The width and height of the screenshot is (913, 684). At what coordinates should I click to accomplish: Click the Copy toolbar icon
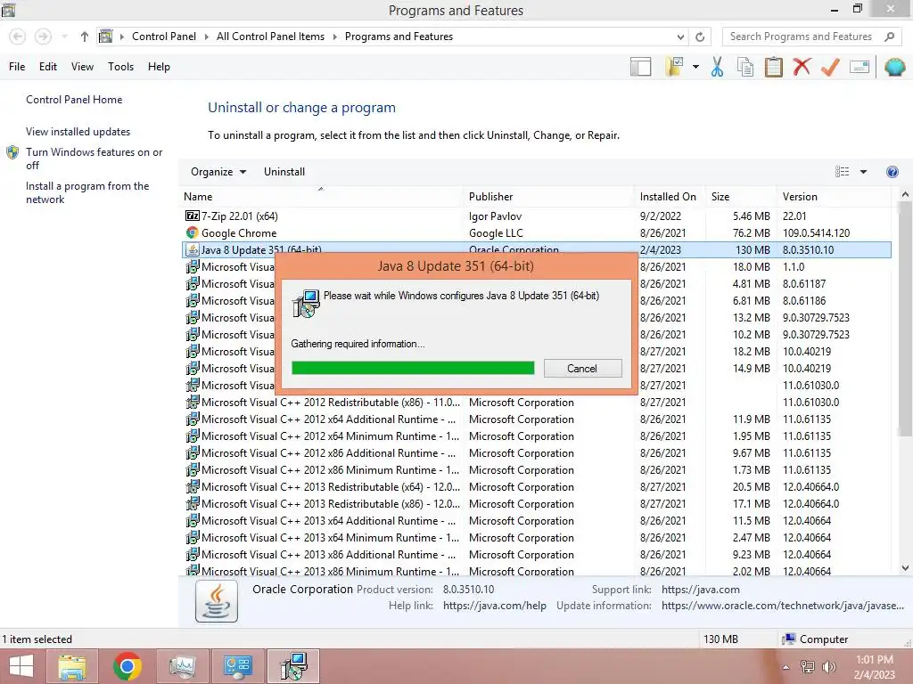[x=744, y=67]
